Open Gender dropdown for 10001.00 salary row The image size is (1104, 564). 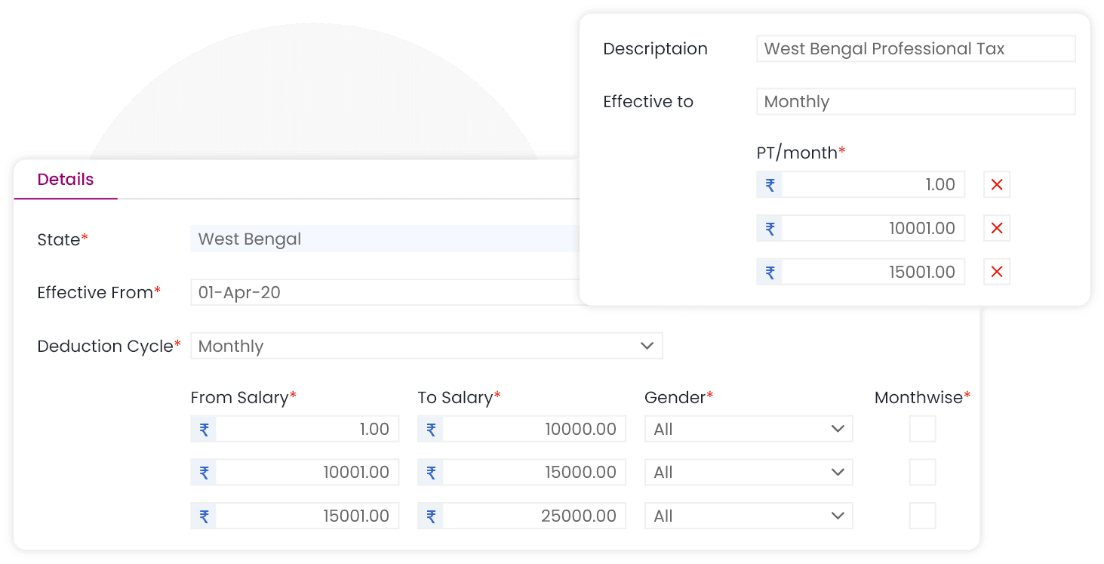pyautogui.click(x=748, y=473)
